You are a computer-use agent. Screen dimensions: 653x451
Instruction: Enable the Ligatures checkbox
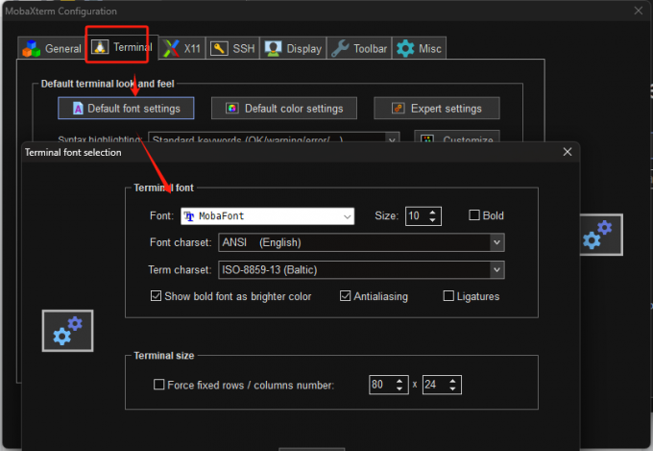click(448, 296)
